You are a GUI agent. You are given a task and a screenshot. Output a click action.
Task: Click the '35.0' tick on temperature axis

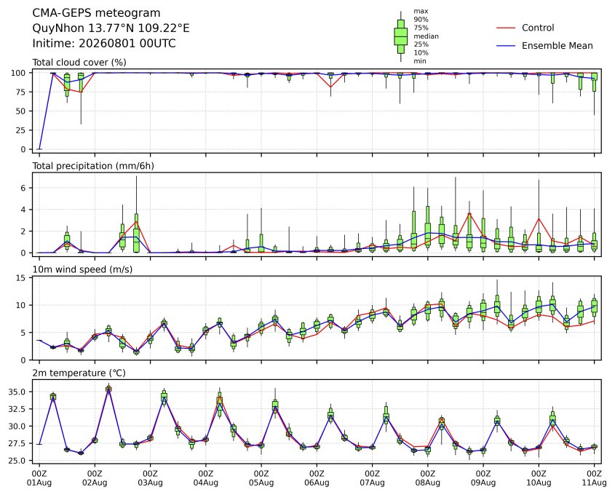click(x=17, y=392)
